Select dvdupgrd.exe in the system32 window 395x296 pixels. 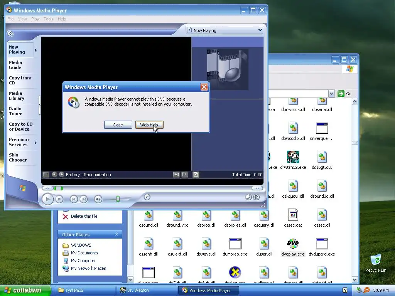pyautogui.click(x=322, y=247)
